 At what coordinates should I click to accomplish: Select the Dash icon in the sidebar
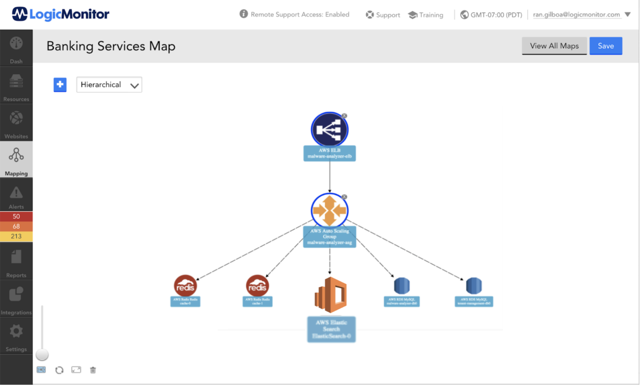coord(16,47)
